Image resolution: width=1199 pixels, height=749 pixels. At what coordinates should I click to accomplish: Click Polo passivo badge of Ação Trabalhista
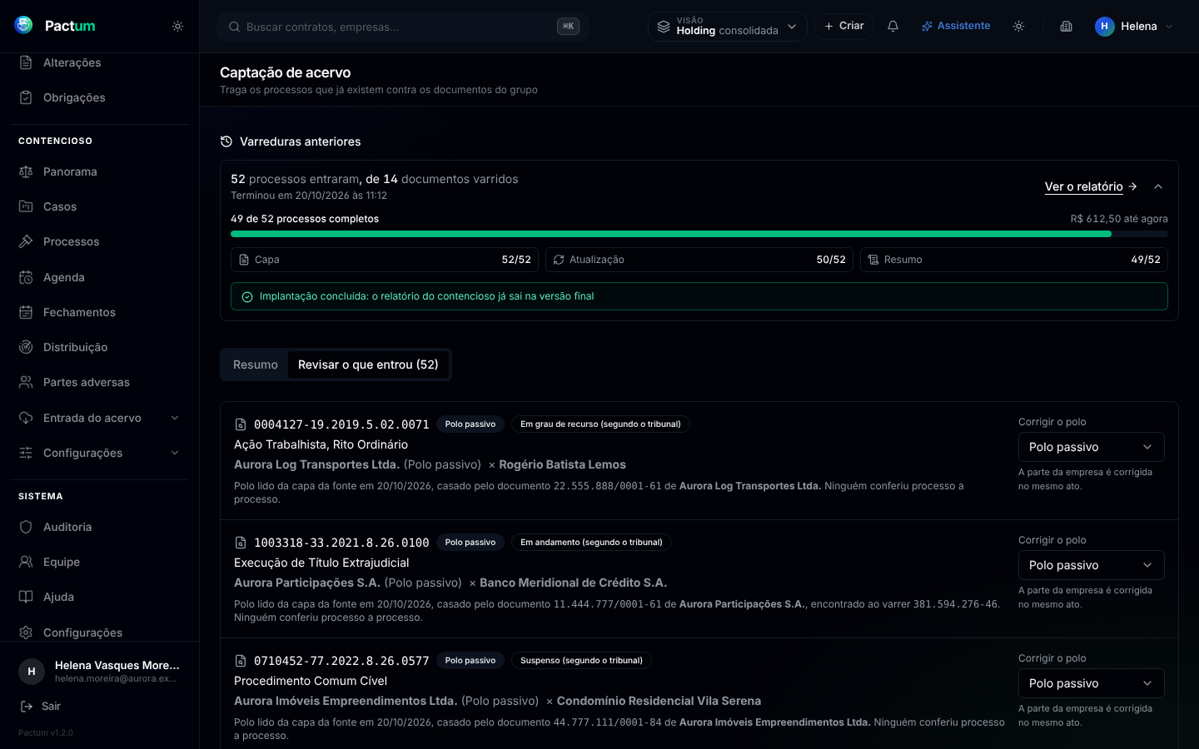470,424
